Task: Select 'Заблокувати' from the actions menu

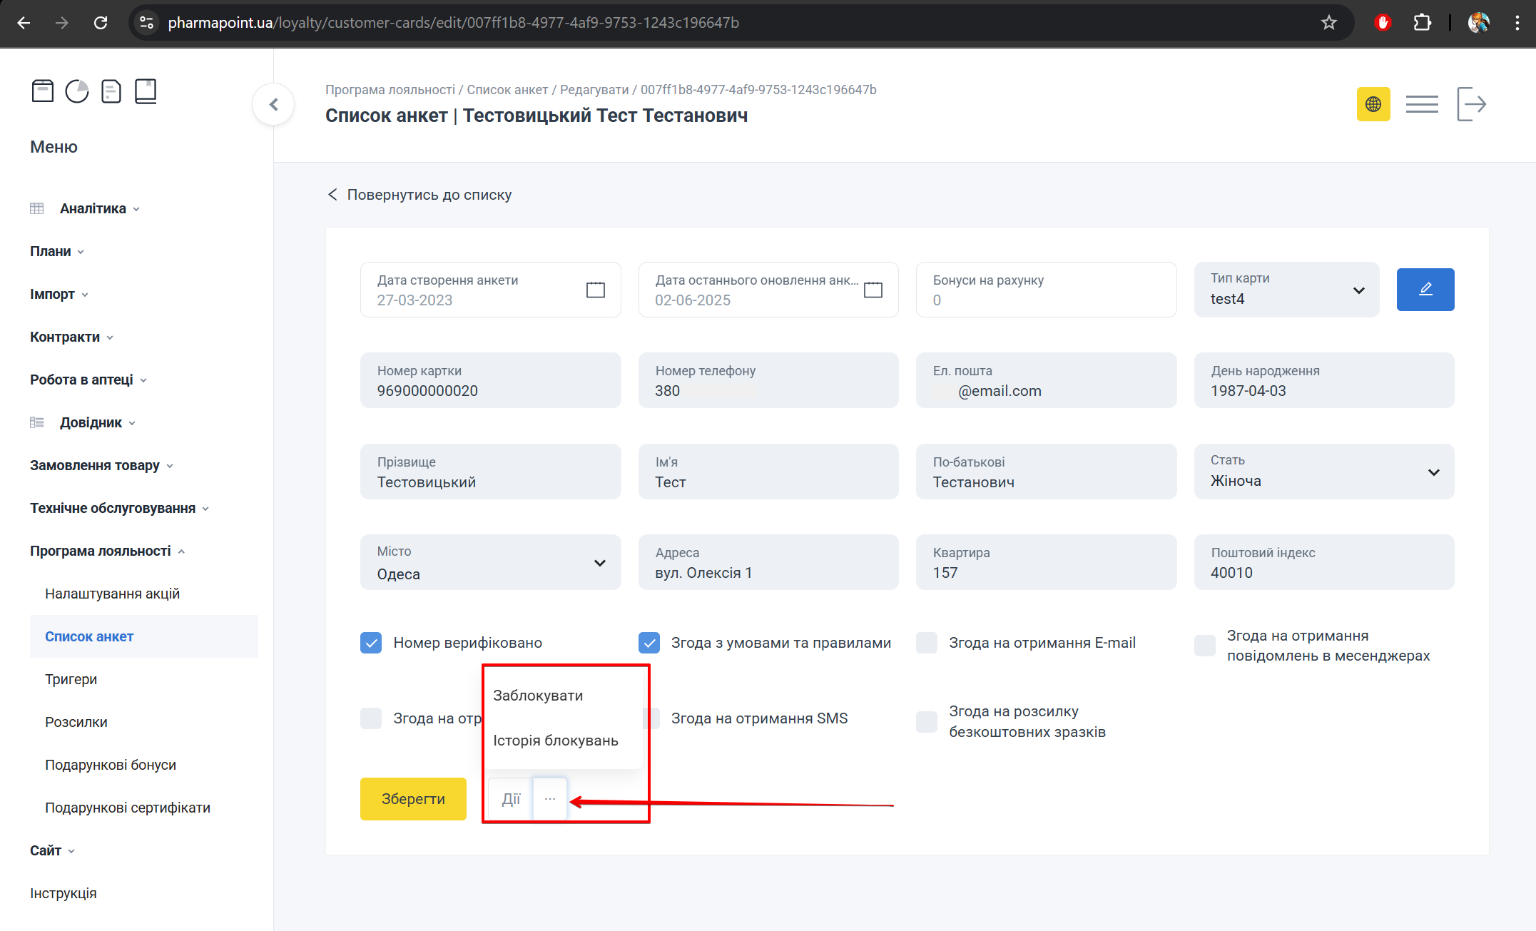Action: (537, 694)
